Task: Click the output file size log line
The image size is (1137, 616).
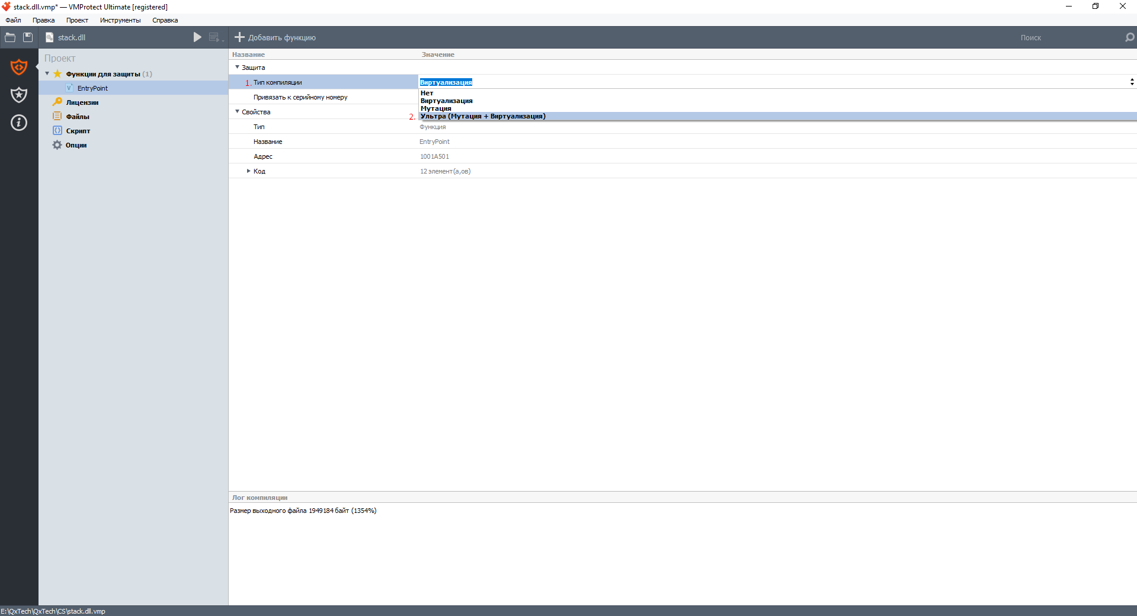Action: tap(303, 511)
